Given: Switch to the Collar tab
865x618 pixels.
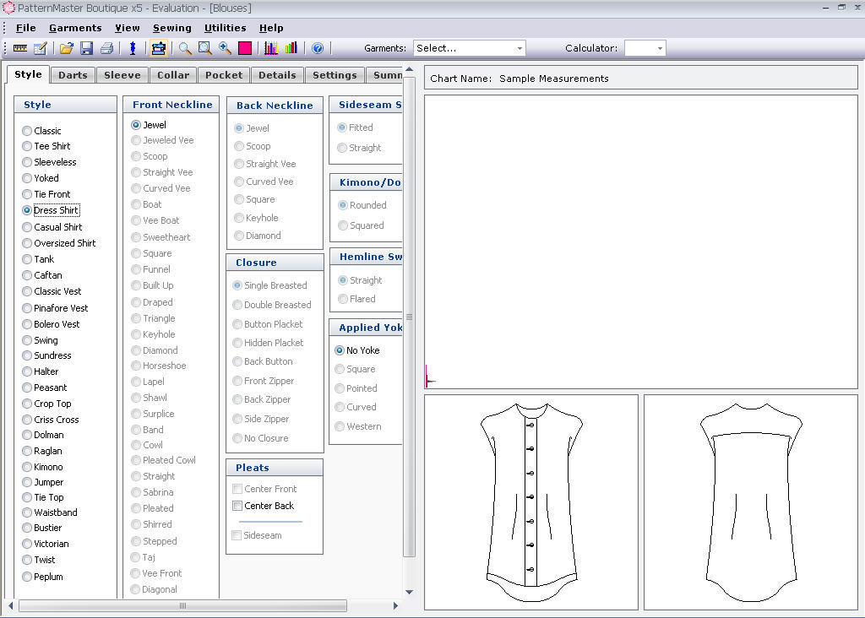Looking at the screenshot, I should [x=173, y=75].
